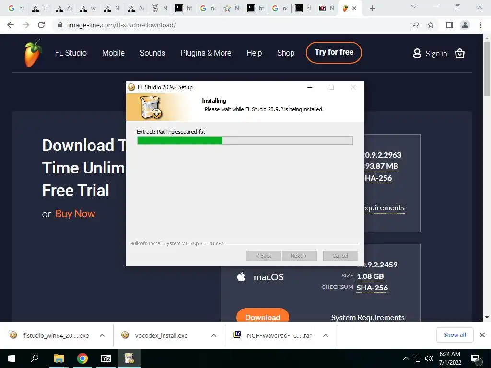491x368 pixels.
Task: Click the FL Studio installer taskbar icon
Action: [129, 358]
